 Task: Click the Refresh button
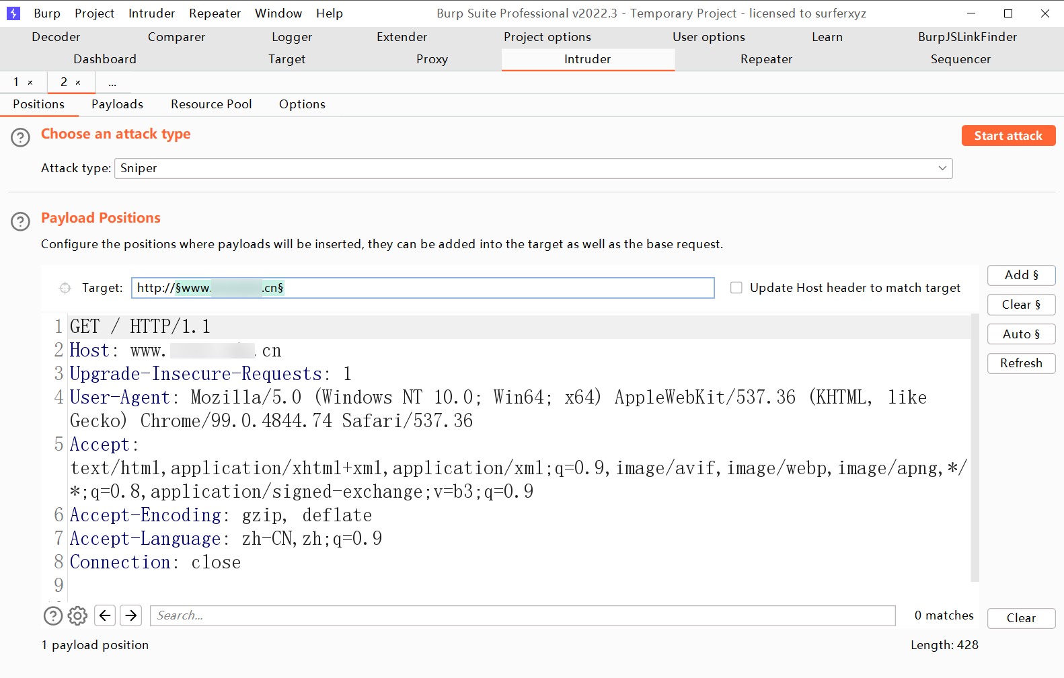pyautogui.click(x=1022, y=363)
